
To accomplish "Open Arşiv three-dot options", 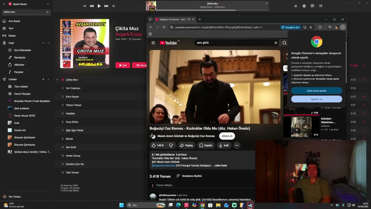I will point(43,43).
